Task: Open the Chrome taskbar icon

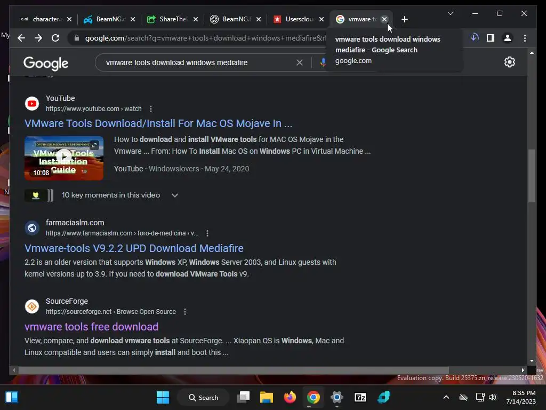Action: tap(314, 397)
